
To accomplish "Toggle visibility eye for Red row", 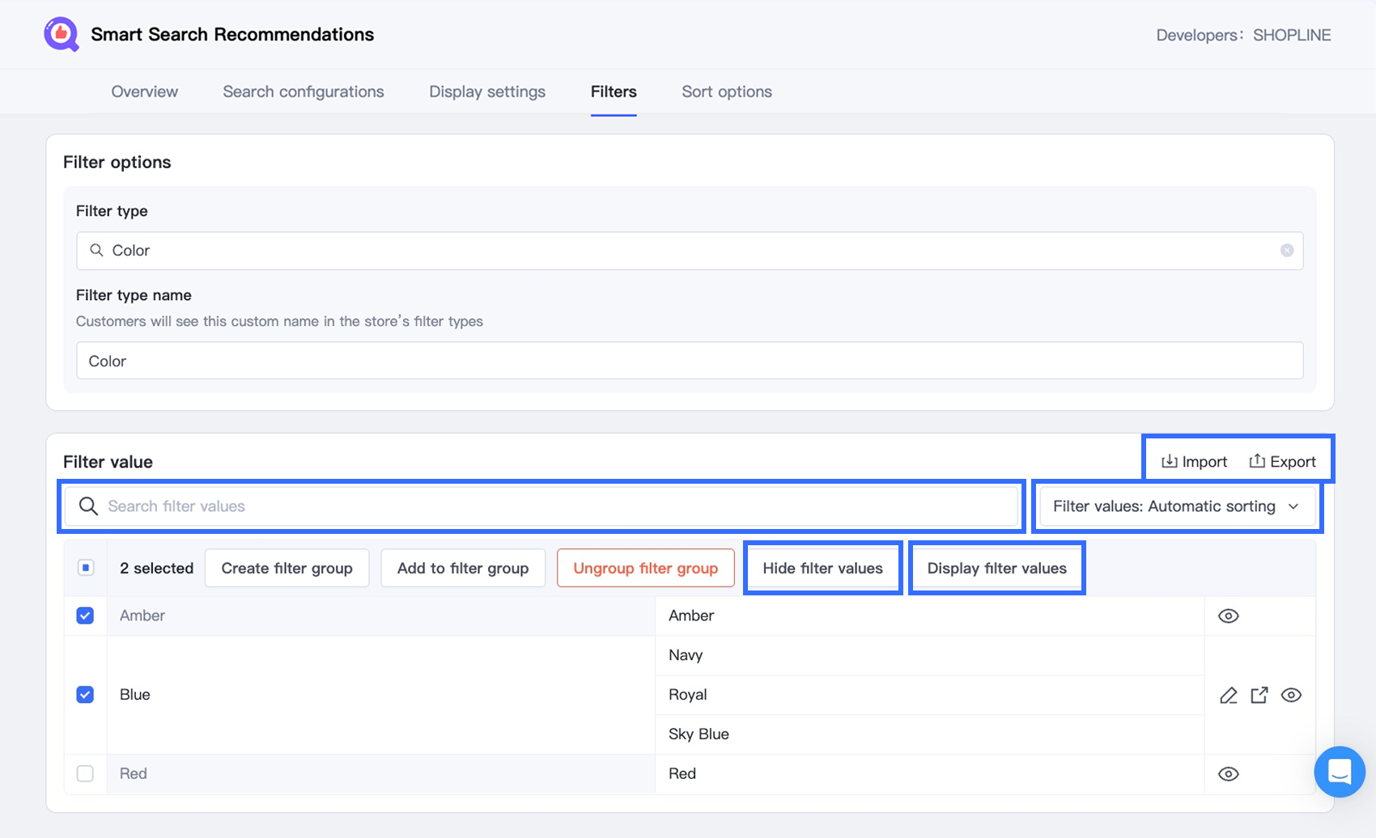I will coord(1228,774).
